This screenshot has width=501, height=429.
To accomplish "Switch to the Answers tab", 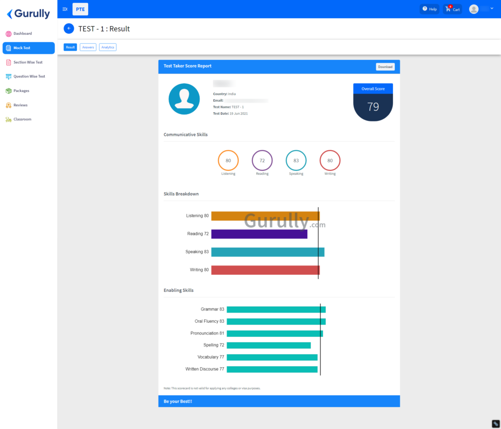I will (88, 48).
